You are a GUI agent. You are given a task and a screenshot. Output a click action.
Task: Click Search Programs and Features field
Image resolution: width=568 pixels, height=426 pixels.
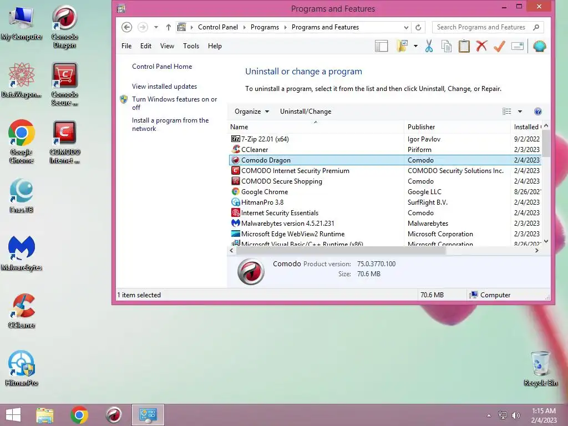point(488,27)
